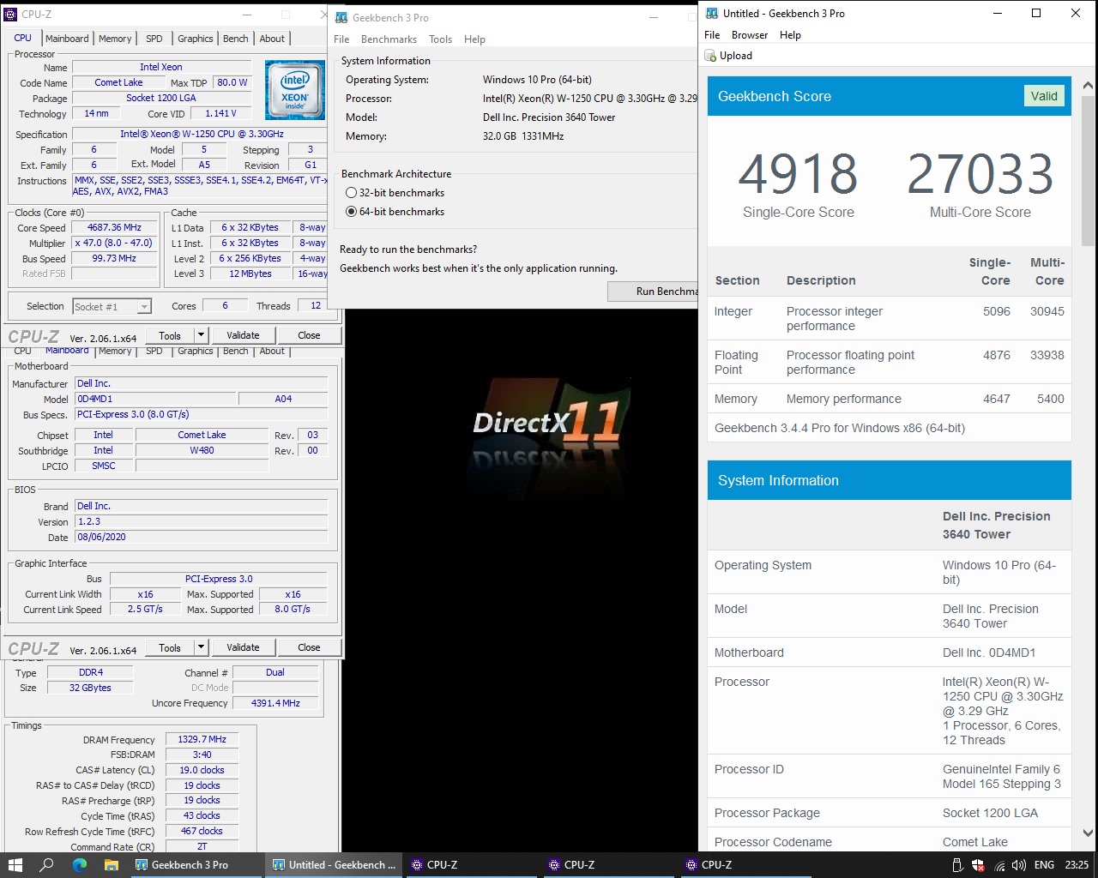Open Windows Security tray icon
The height and width of the screenshot is (878, 1098).
tap(980, 865)
